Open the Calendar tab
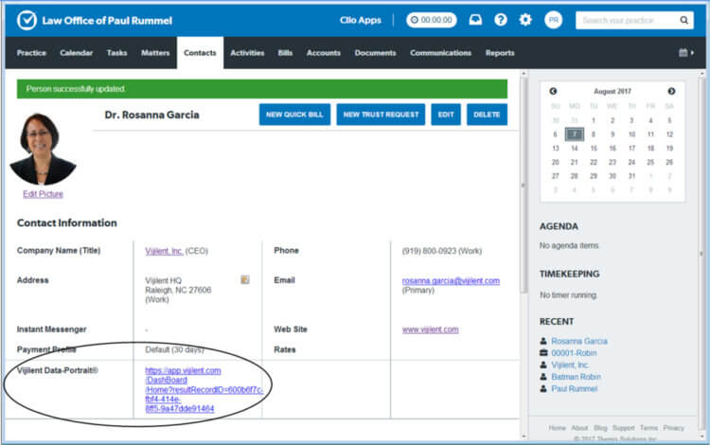710x445 pixels. 76,53
